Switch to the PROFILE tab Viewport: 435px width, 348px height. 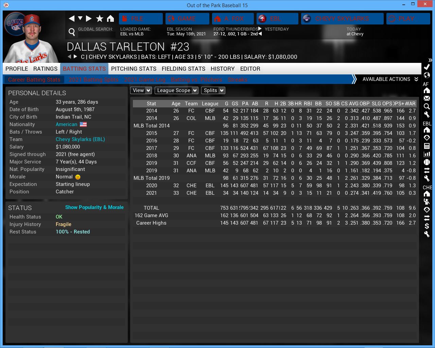[x=17, y=69]
